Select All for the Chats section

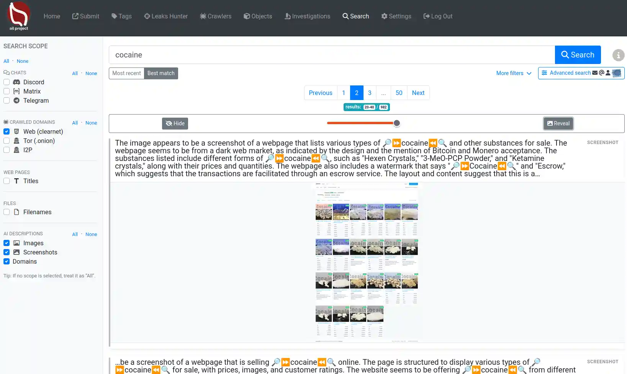75,73
